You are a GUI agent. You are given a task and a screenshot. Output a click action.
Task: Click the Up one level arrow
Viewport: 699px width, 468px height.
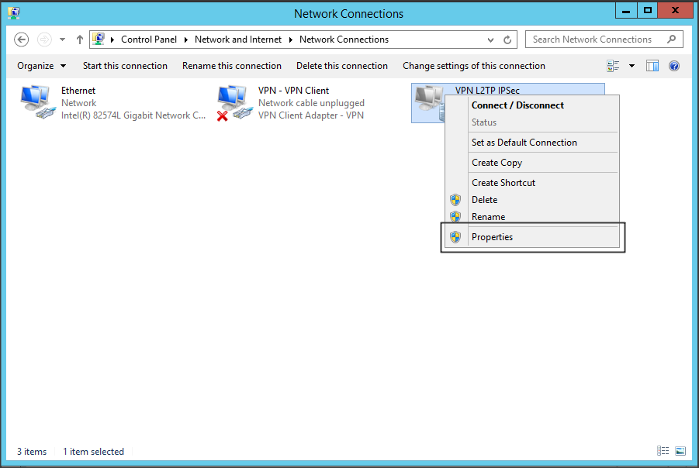click(x=80, y=40)
